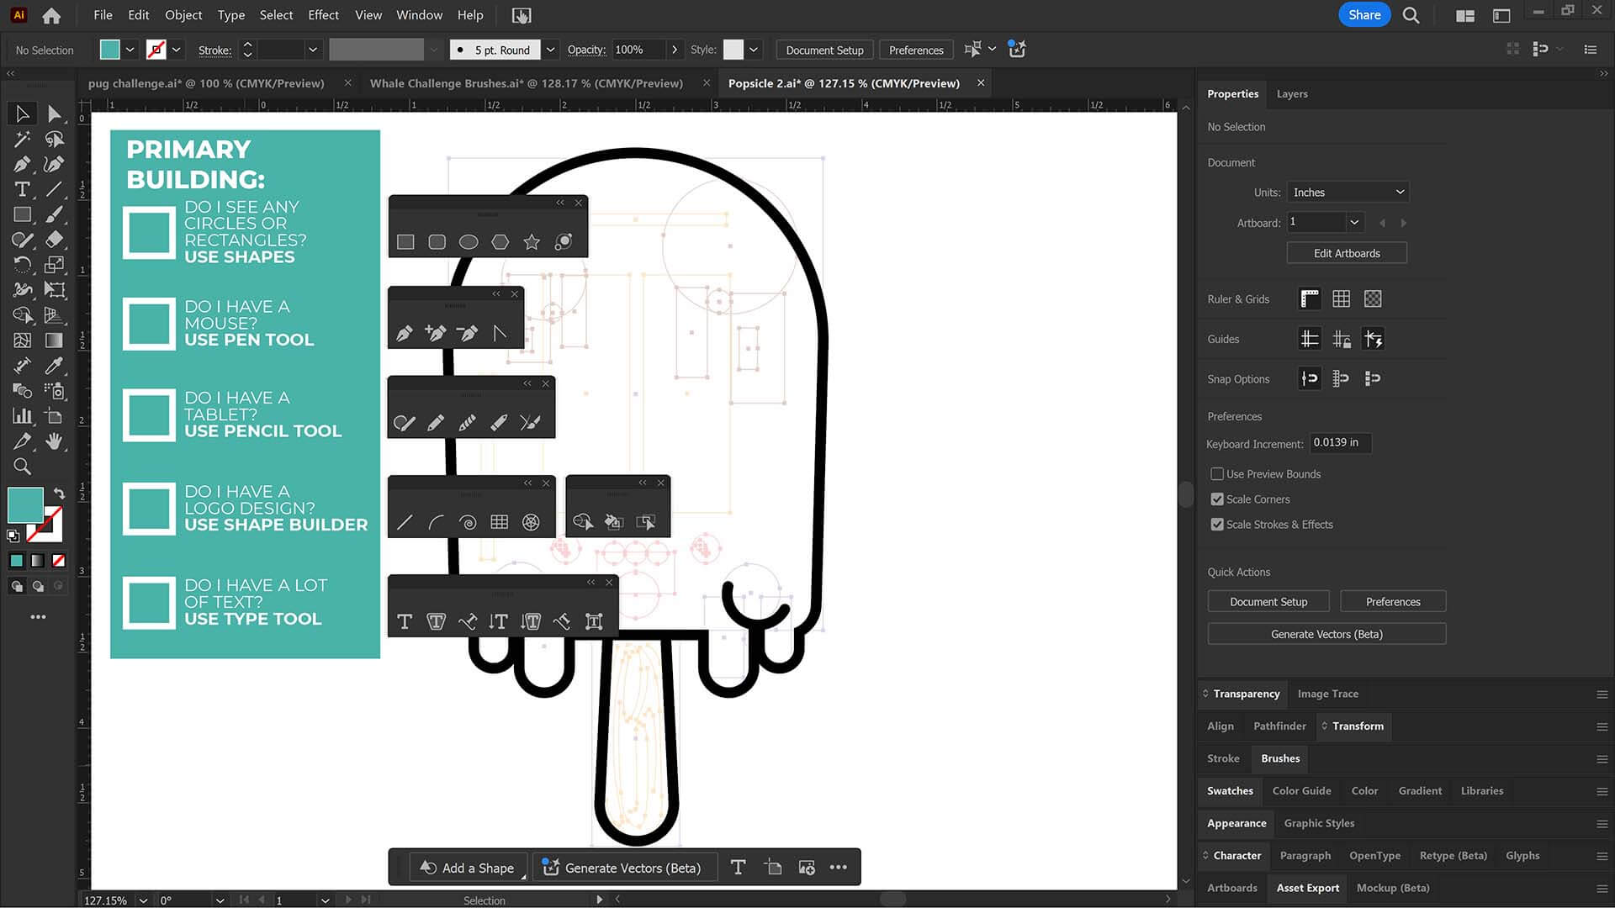
Task: Switch to Whale Challenge Brushes.ai tab
Action: pyautogui.click(x=527, y=83)
